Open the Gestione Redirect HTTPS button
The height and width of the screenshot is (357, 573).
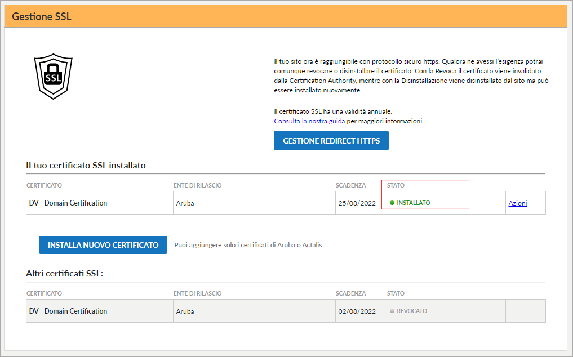[x=331, y=141]
